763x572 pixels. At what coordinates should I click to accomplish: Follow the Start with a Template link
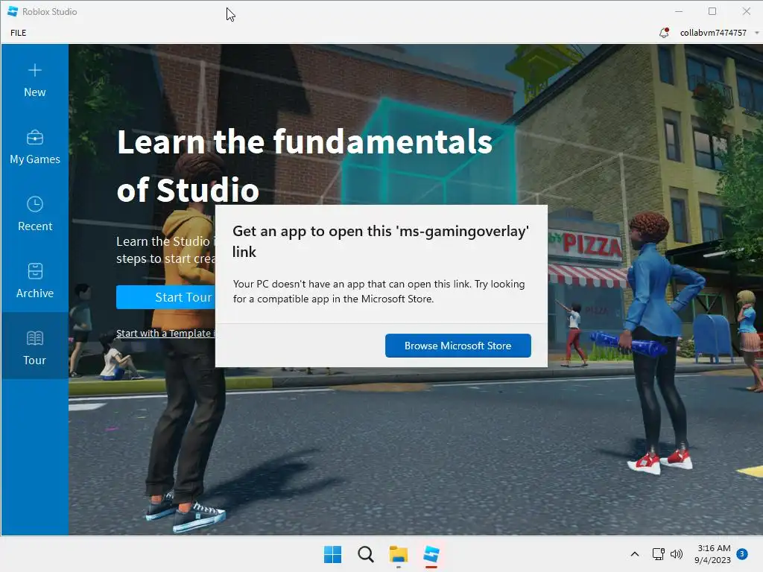[x=165, y=333]
